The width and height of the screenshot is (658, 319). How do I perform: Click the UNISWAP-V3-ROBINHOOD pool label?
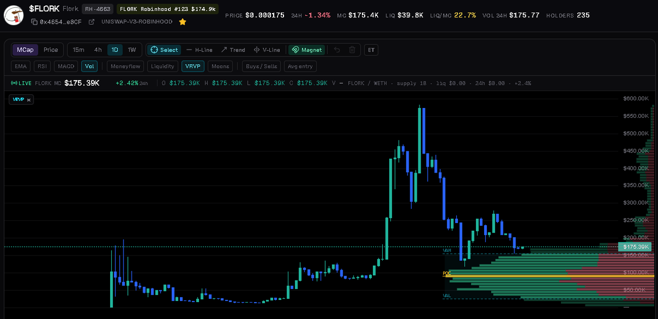coord(137,22)
